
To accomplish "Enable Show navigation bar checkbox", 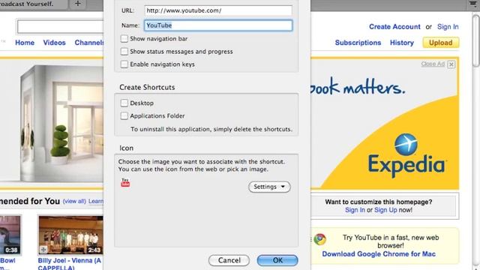I will pos(124,38).
